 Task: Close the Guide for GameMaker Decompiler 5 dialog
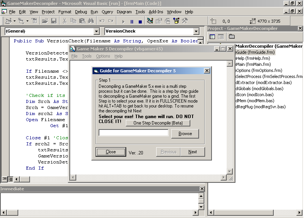[x=207, y=71]
